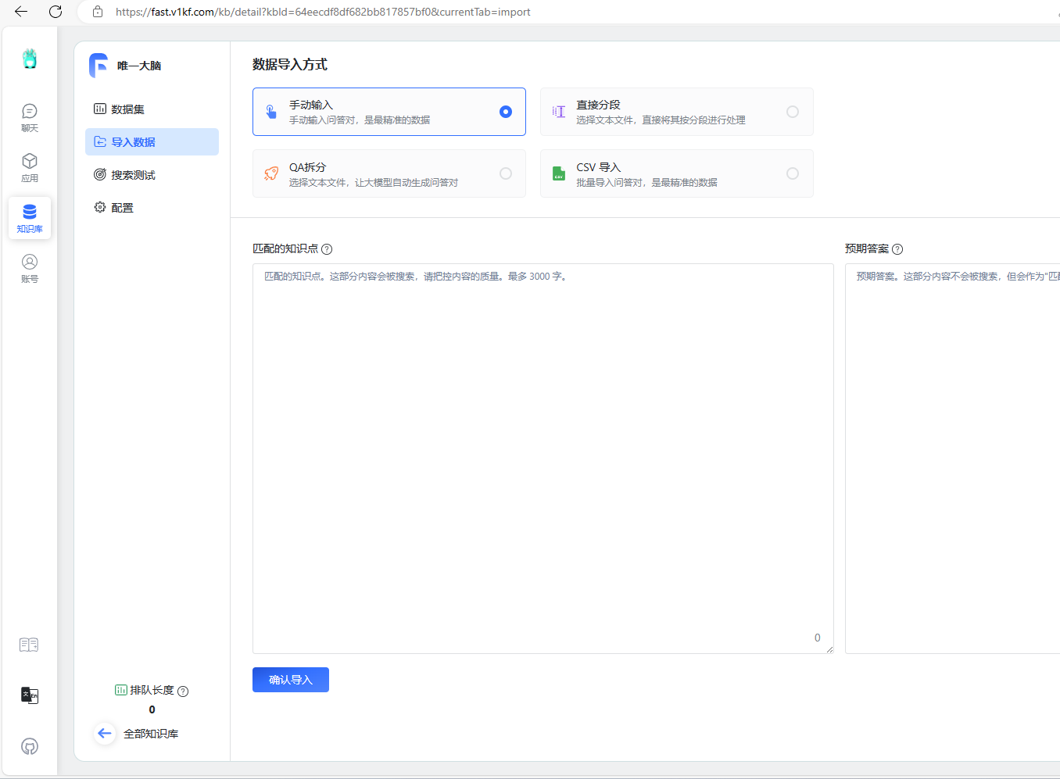Switch language with the translate icon

(29, 695)
